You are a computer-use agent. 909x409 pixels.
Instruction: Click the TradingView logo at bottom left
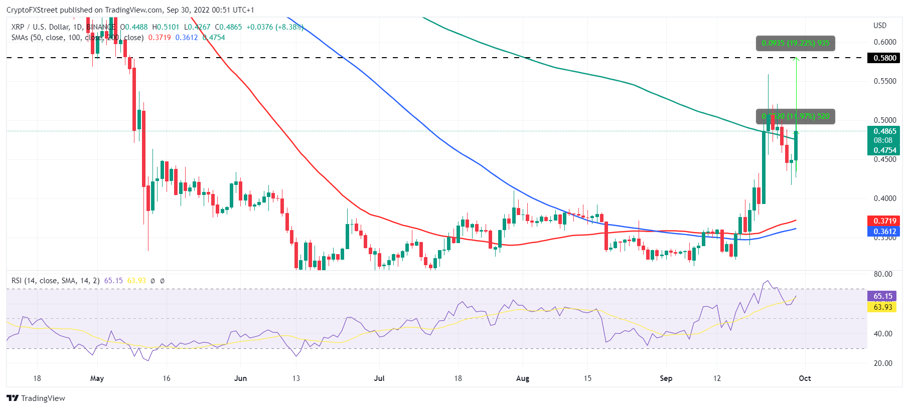point(36,398)
